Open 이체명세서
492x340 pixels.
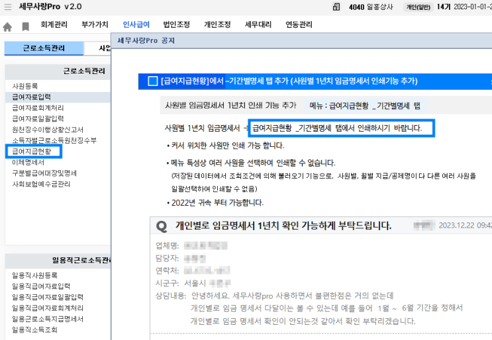point(28,162)
